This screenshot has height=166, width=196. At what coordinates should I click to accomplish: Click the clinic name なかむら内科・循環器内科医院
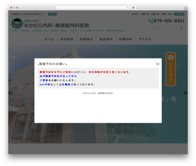click(56, 26)
